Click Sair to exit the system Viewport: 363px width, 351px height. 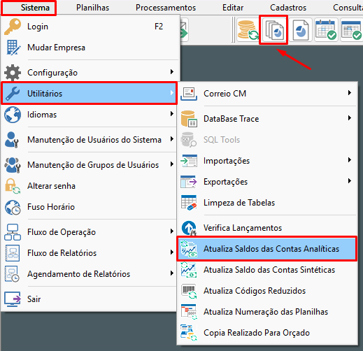(x=89, y=299)
